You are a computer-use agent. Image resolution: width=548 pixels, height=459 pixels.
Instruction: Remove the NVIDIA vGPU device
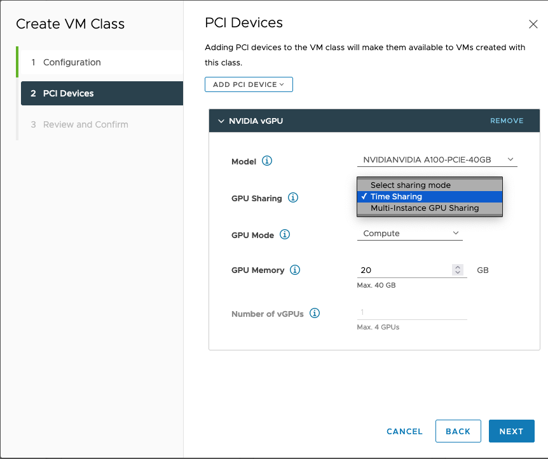click(x=507, y=121)
